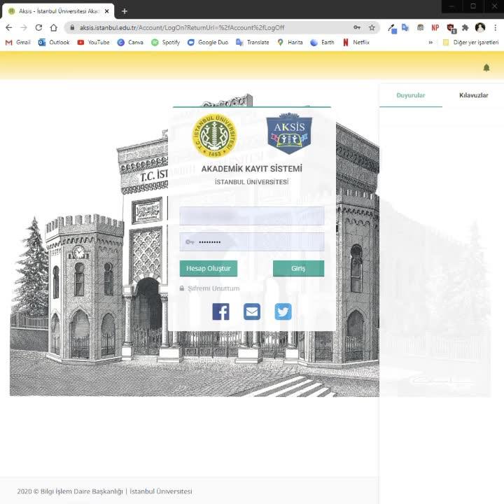
Task: Click the email envelope icon
Action: (252, 311)
